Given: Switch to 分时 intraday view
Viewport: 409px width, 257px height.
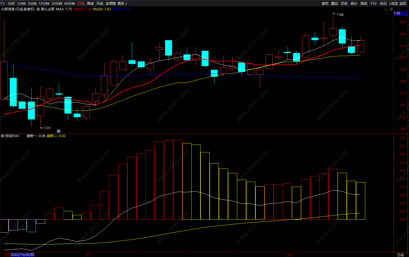Looking at the screenshot, I should tap(11, 4).
